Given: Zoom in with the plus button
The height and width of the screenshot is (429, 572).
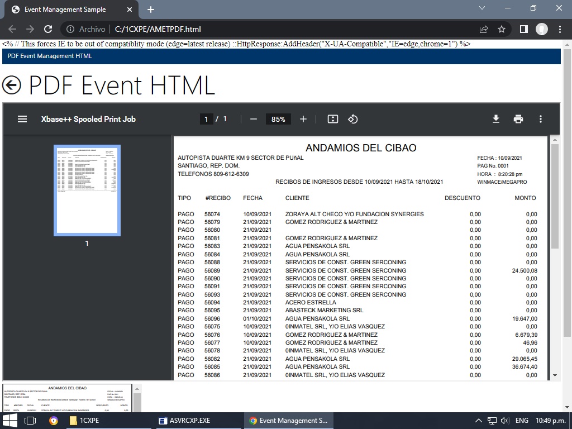Looking at the screenshot, I should click(x=303, y=119).
